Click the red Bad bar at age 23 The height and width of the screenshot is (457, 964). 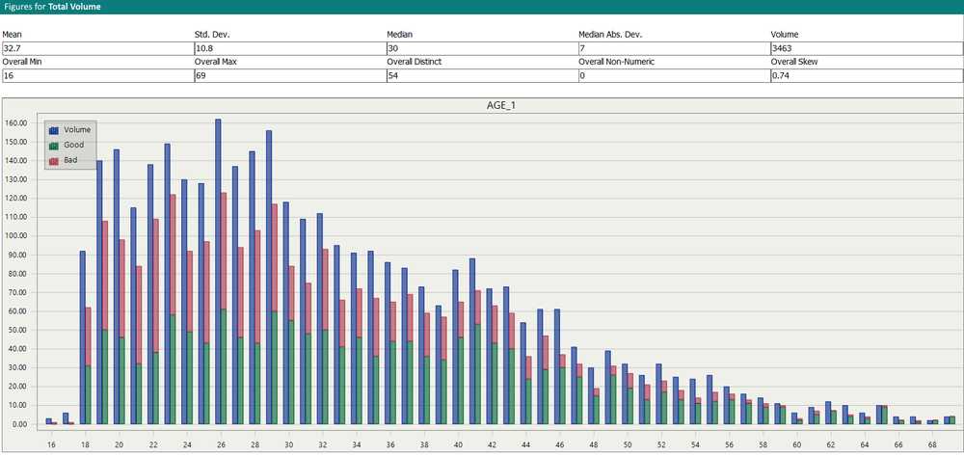(x=173, y=255)
